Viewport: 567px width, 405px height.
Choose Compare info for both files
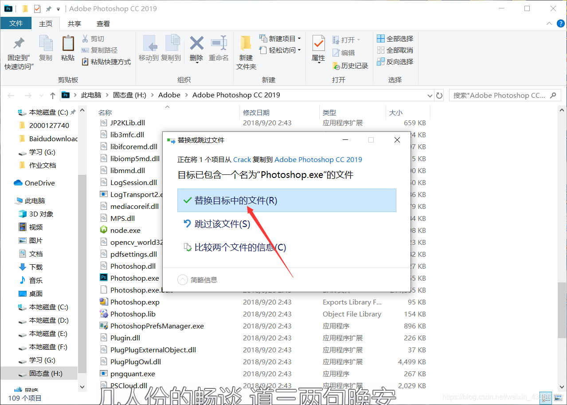pos(286,247)
